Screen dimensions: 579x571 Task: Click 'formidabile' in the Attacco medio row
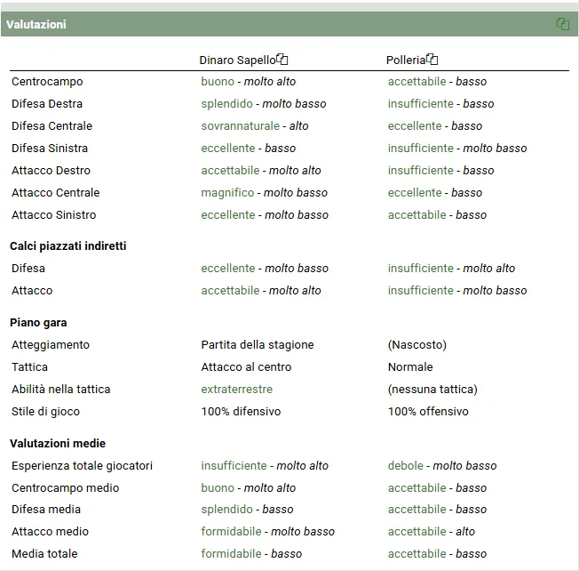pyautogui.click(x=231, y=532)
